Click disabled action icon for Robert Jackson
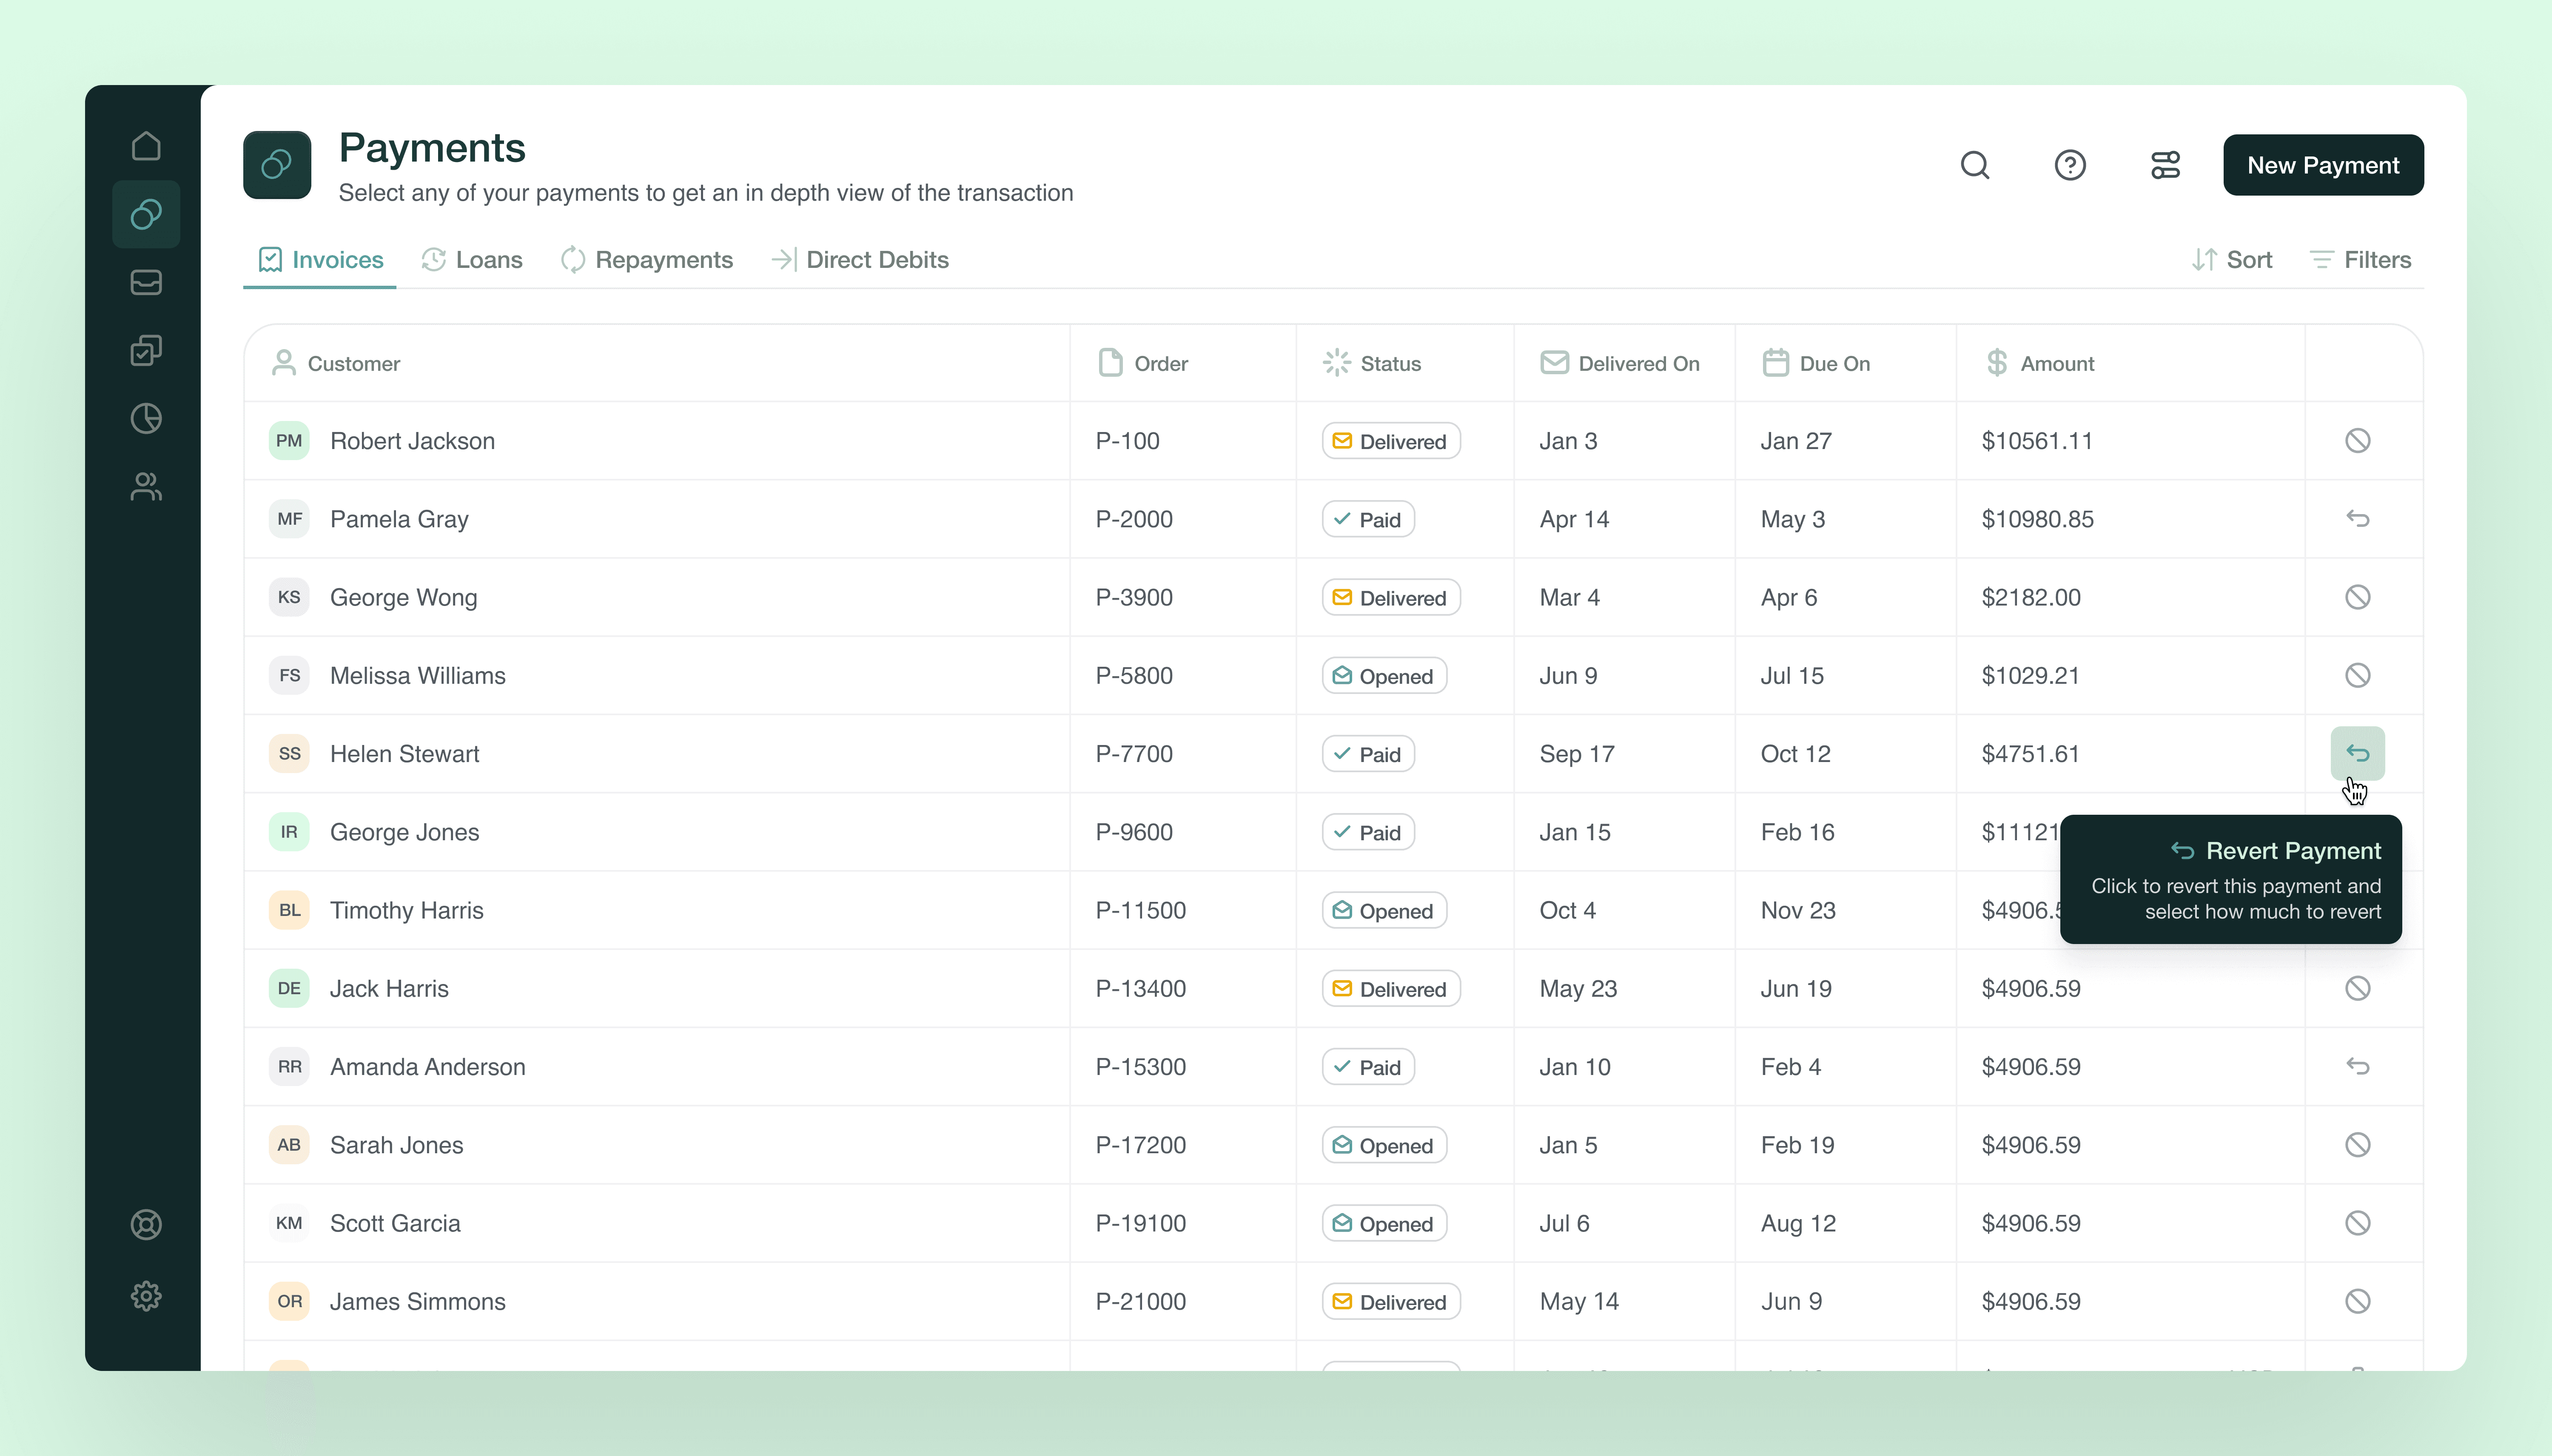The height and width of the screenshot is (1456, 2552). coord(2358,440)
